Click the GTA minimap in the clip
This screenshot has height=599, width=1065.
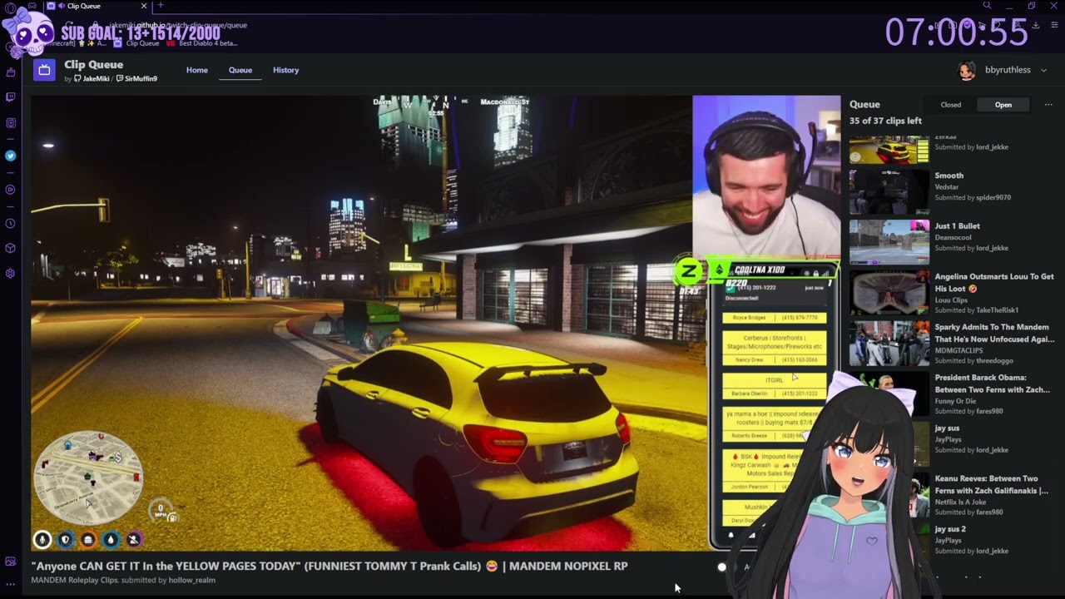pos(87,478)
